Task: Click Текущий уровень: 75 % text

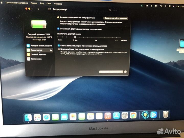Action: pyautogui.click(x=39, y=34)
